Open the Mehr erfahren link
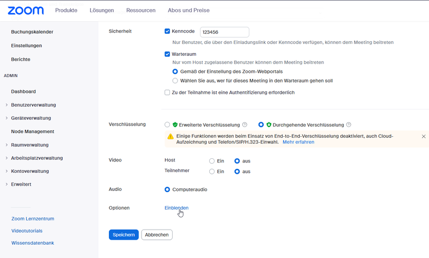 tap(299, 142)
